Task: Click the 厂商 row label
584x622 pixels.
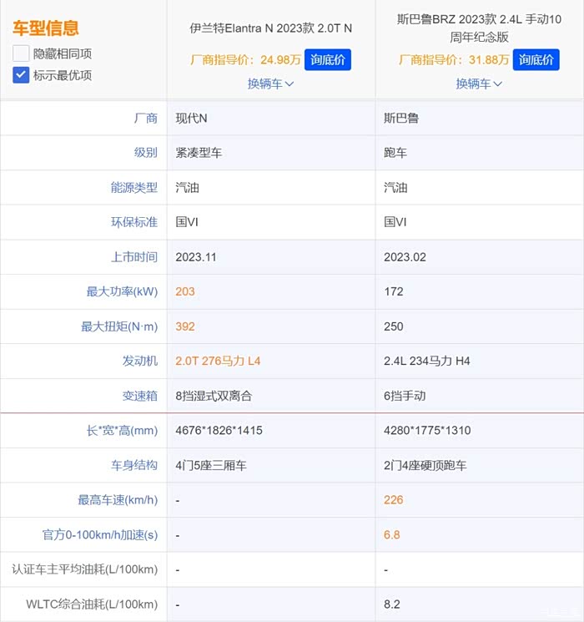Action: [146, 119]
